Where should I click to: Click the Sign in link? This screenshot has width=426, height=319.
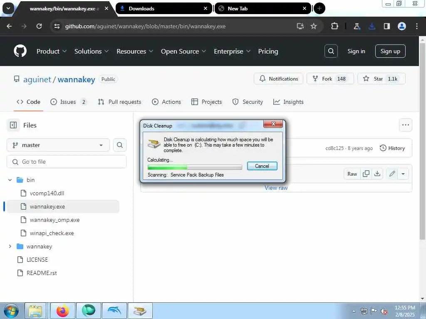coord(356,51)
